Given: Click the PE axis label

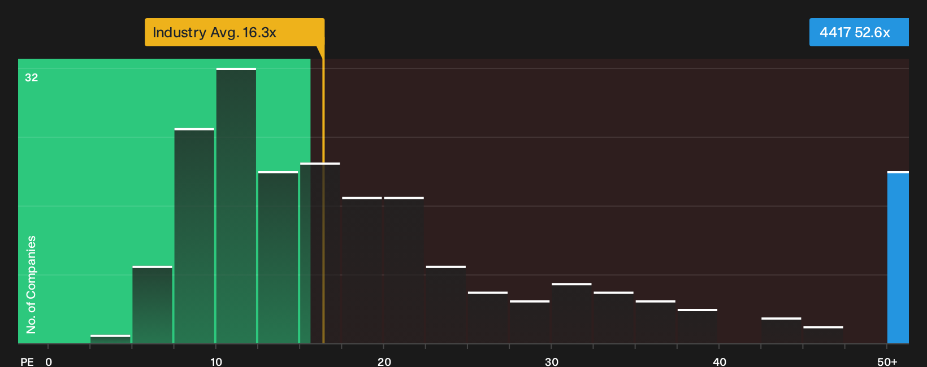Looking at the screenshot, I should point(27,361).
